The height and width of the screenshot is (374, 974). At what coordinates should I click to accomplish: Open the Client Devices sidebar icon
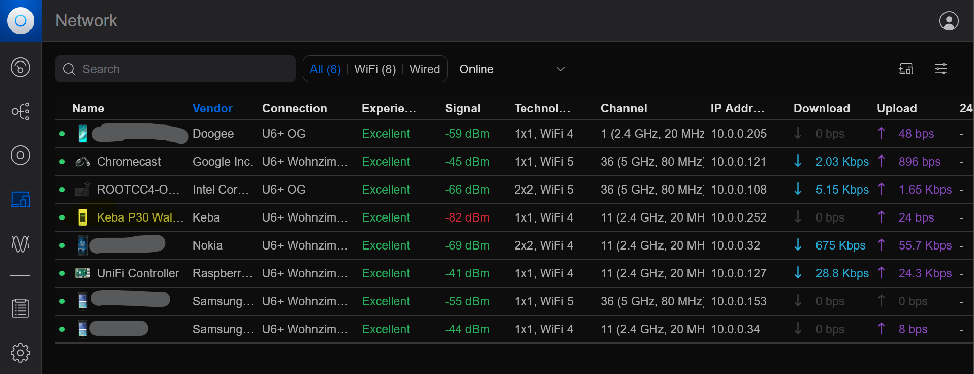pos(20,199)
